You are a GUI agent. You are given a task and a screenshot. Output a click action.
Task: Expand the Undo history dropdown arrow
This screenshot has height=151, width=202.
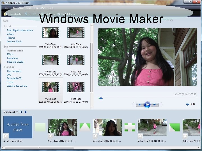click(x=30, y=14)
